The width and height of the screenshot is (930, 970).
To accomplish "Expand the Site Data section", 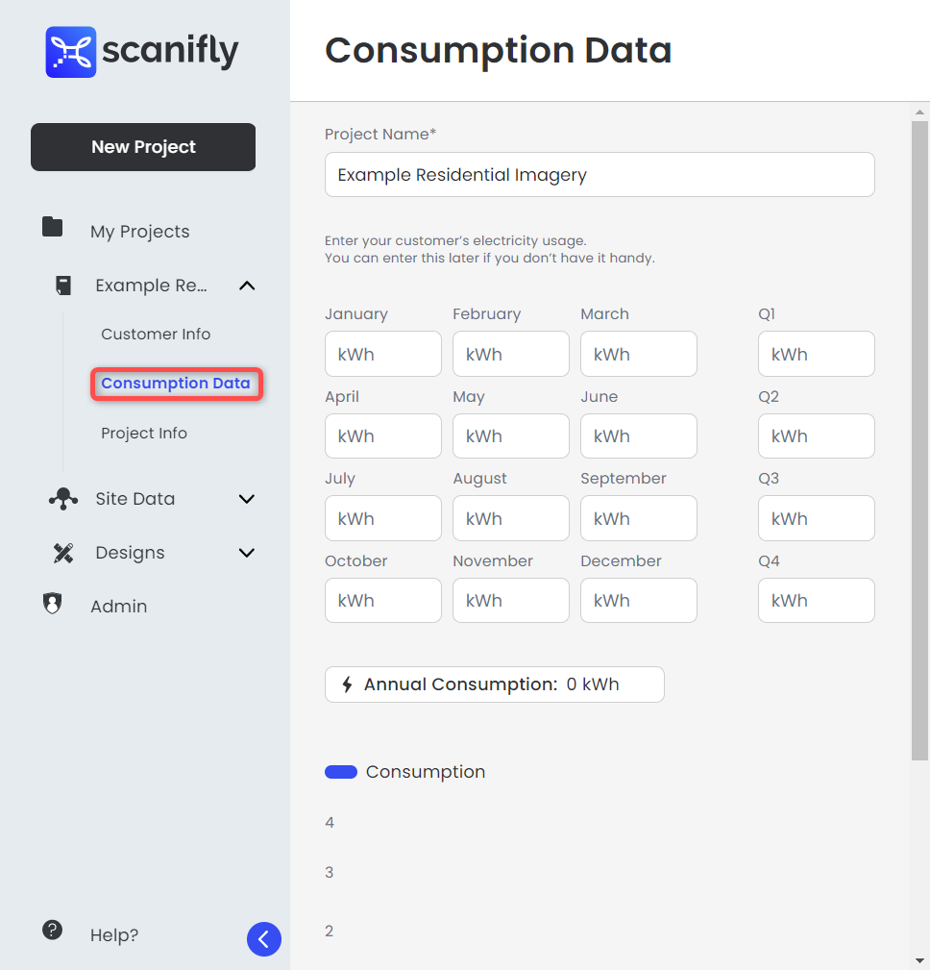I will (247, 499).
